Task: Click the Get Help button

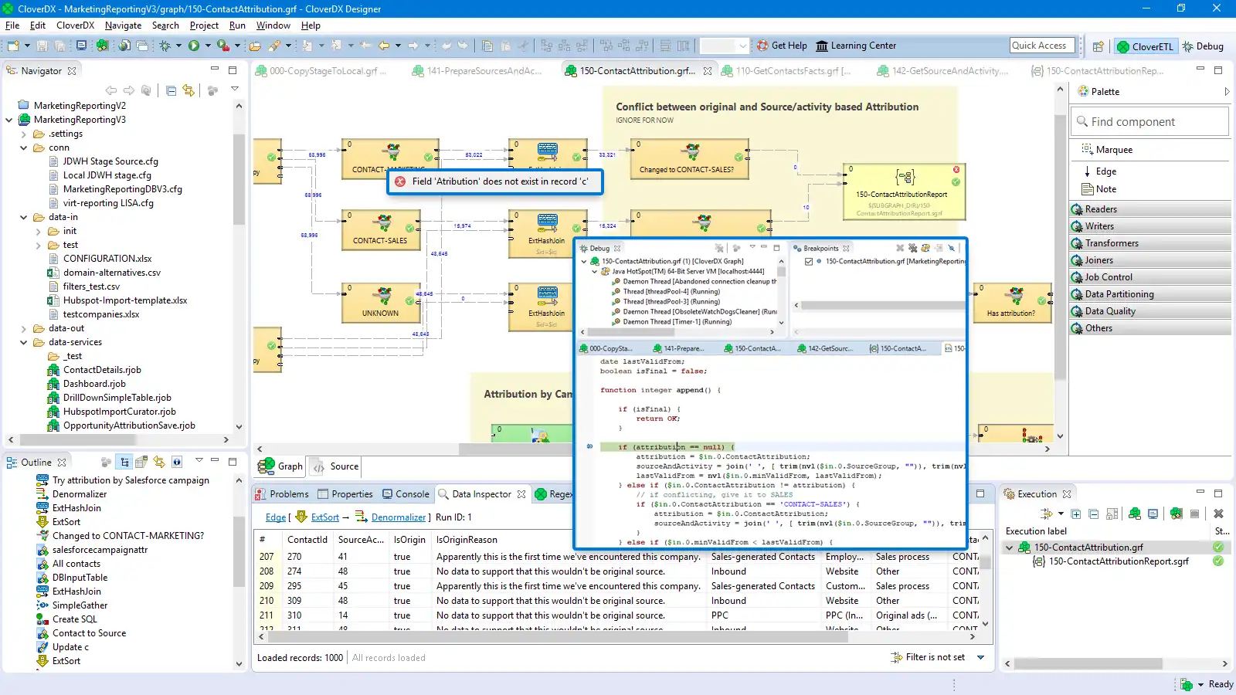Action: pos(782,46)
